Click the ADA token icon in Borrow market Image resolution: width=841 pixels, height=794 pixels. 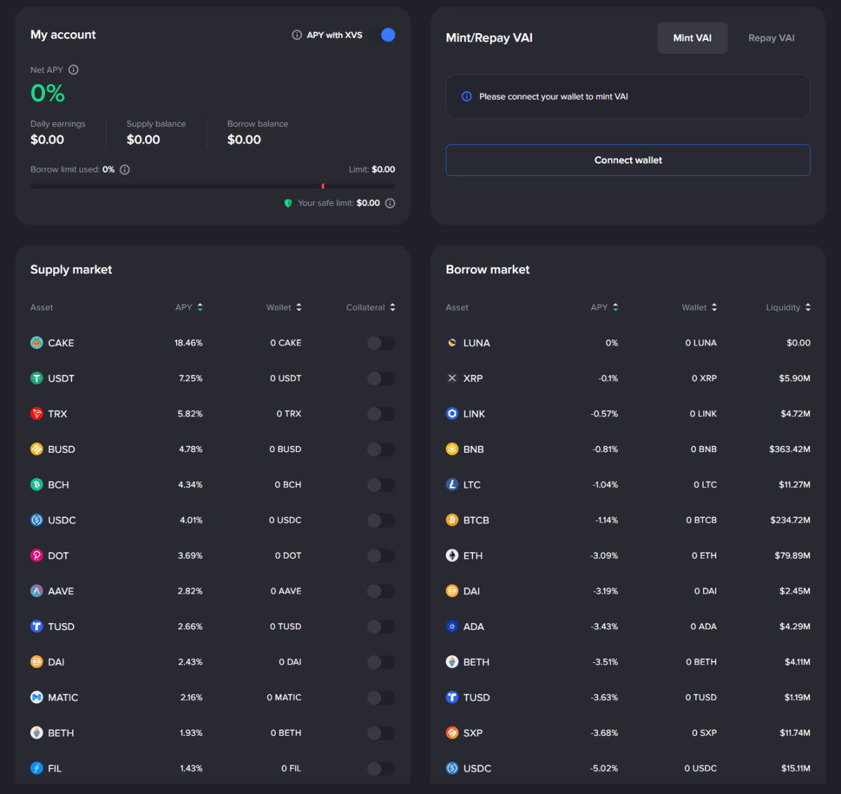(452, 627)
